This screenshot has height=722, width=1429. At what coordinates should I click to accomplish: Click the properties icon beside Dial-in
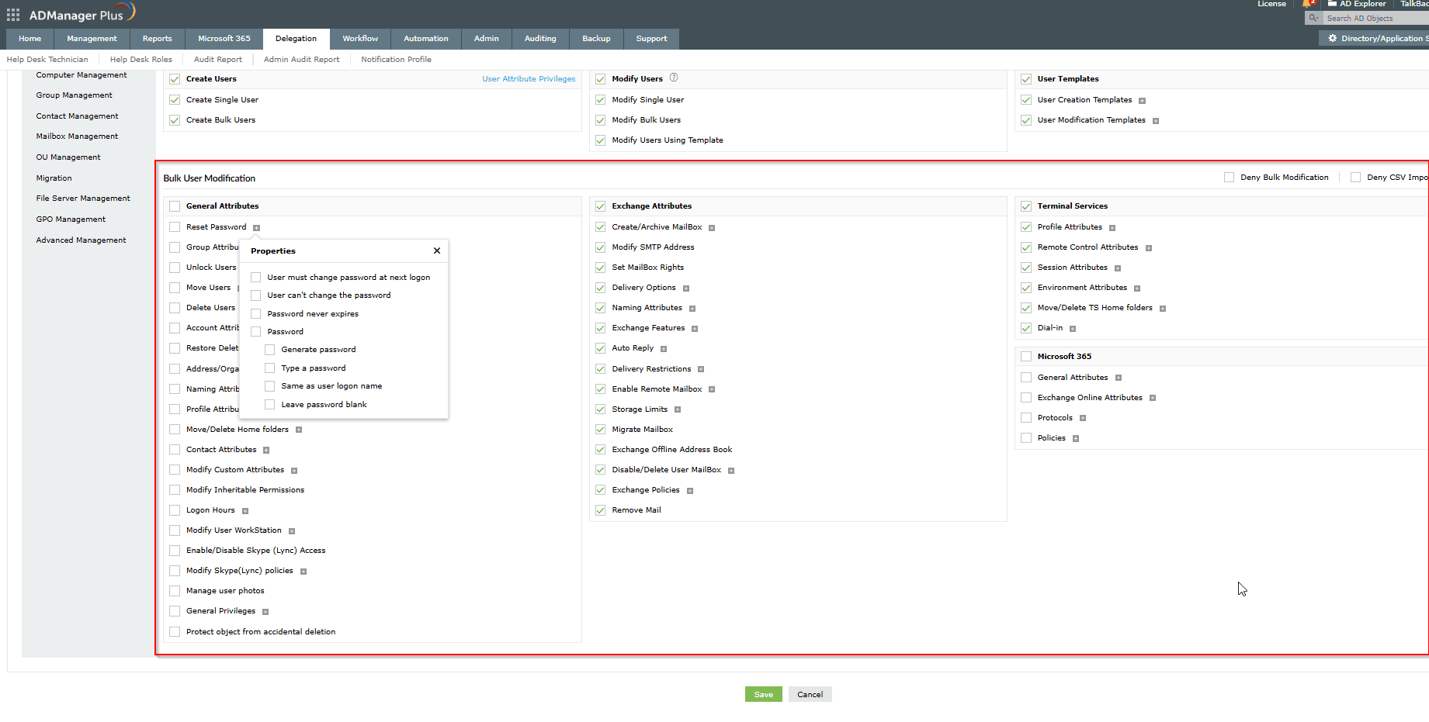(x=1073, y=329)
